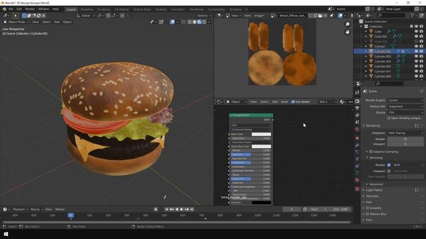Viewport: 426px width, 239px height.
Task: Toggle Denoising Viewport checkbox
Action: tap(389, 171)
